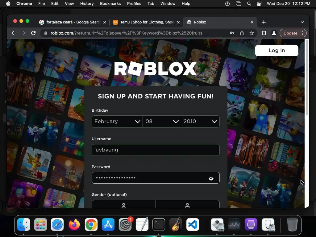The width and height of the screenshot is (316, 237).
Task: Open Disk Utility from the Dock
Action: [x=268, y=225]
